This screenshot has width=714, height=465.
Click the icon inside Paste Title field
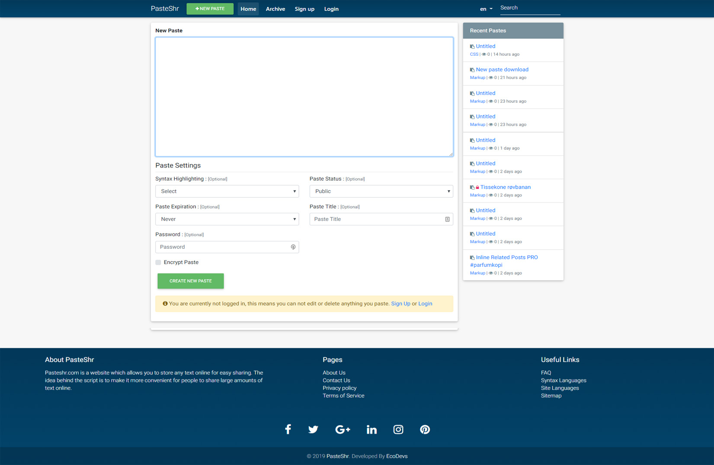coord(447,219)
